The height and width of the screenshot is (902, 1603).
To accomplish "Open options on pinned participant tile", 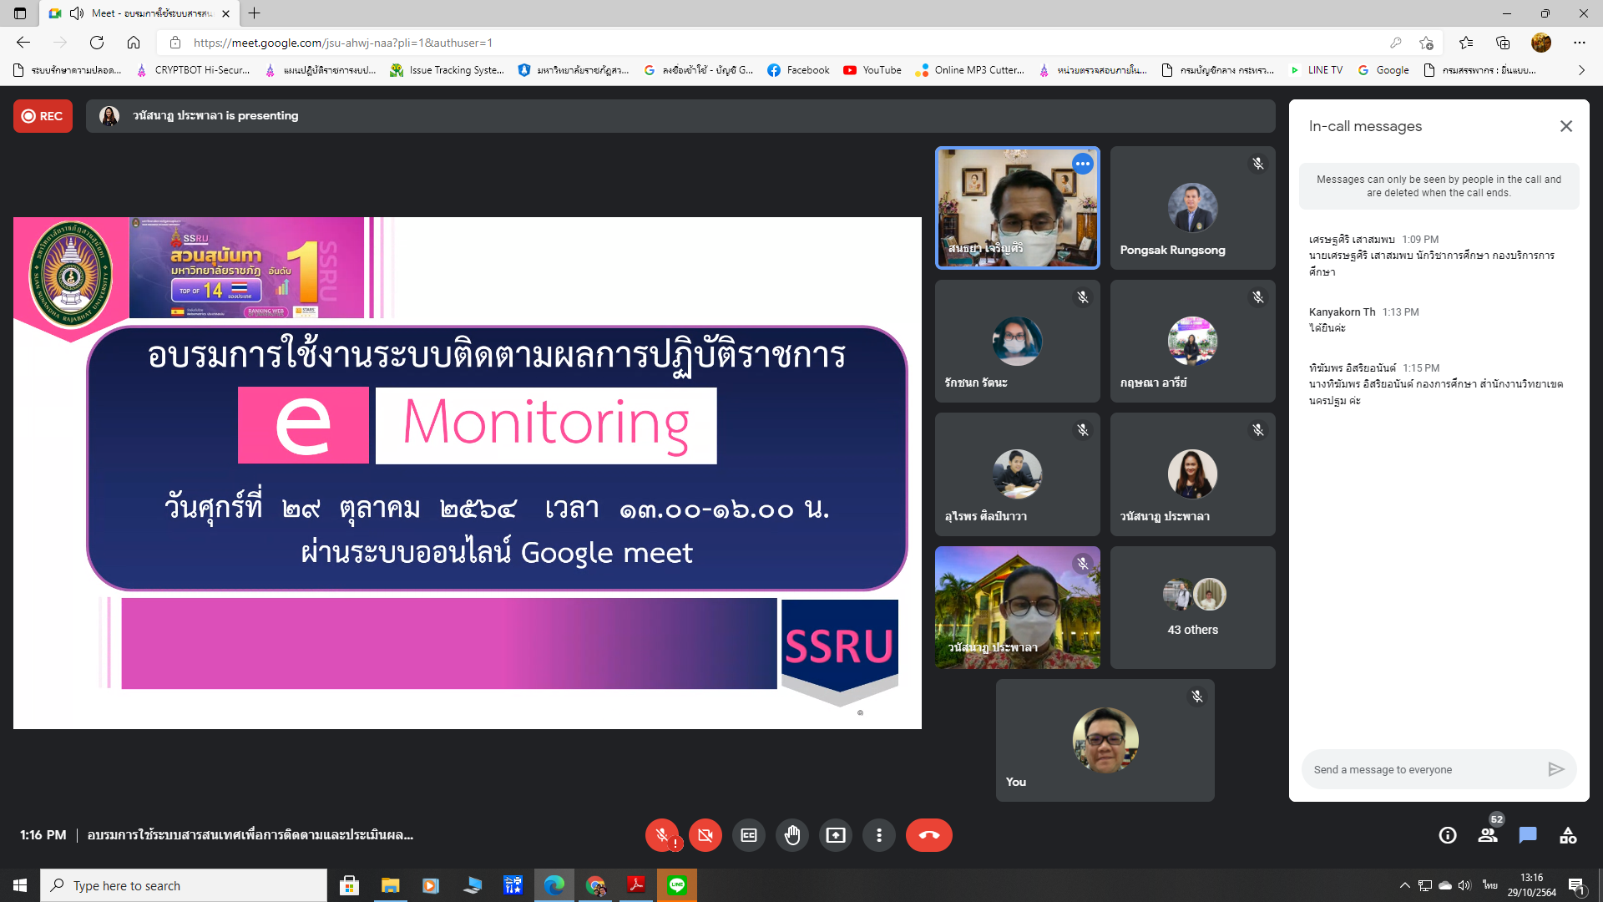I will [1083, 164].
